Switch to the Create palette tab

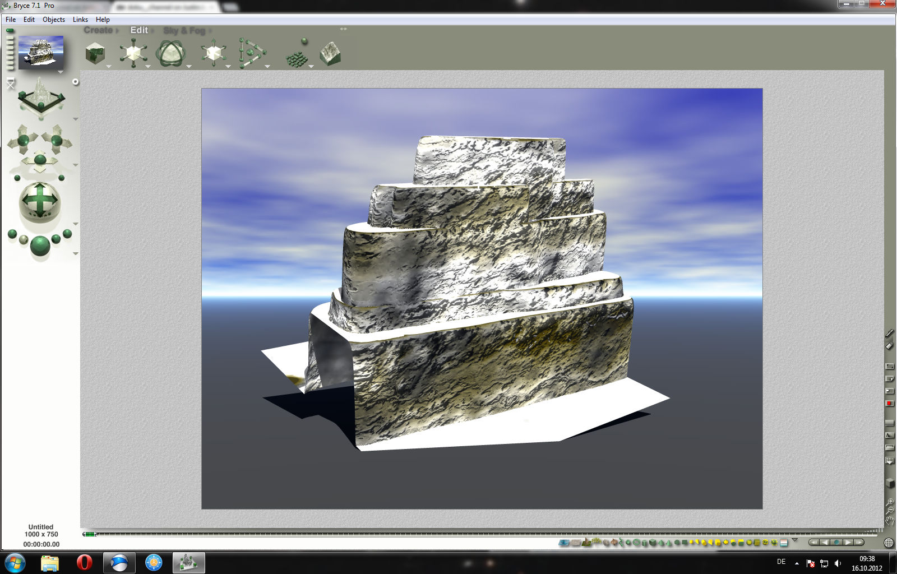tap(98, 30)
